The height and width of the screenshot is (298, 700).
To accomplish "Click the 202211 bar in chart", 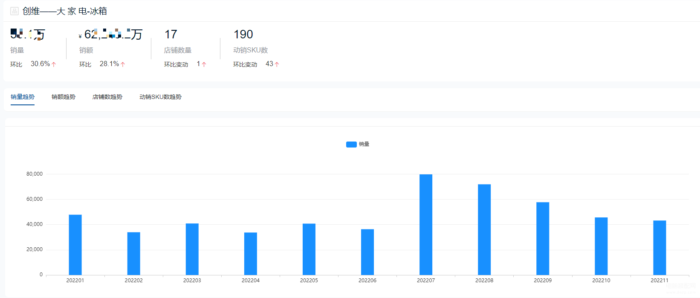I will pyautogui.click(x=660, y=248).
